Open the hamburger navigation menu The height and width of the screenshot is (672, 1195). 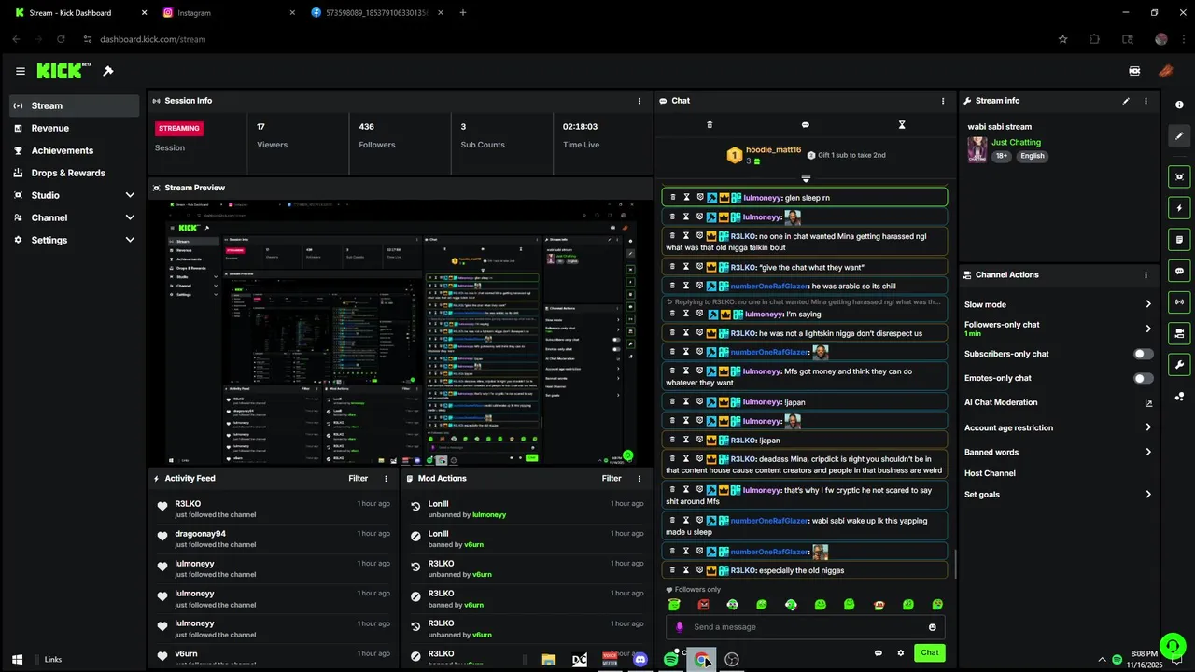click(x=21, y=71)
